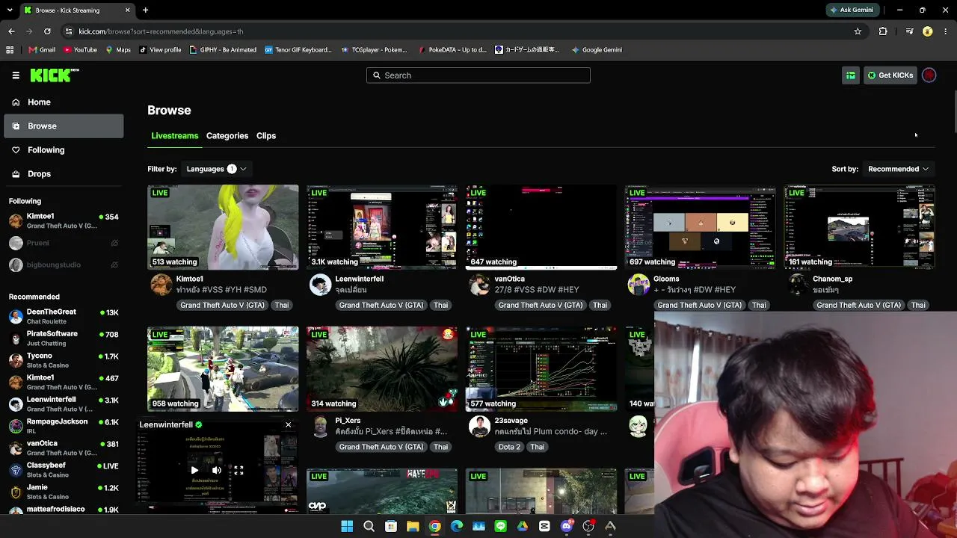Click the green KICK logo
The width and height of the screenshot is (957, 538).
click(x=54, y=75)
